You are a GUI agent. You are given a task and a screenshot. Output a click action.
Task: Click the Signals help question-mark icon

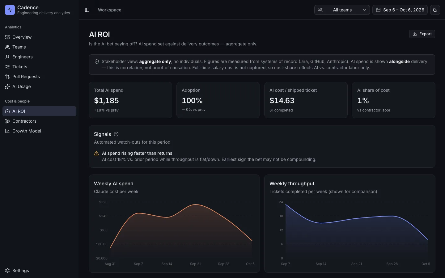tap(116, 134)
